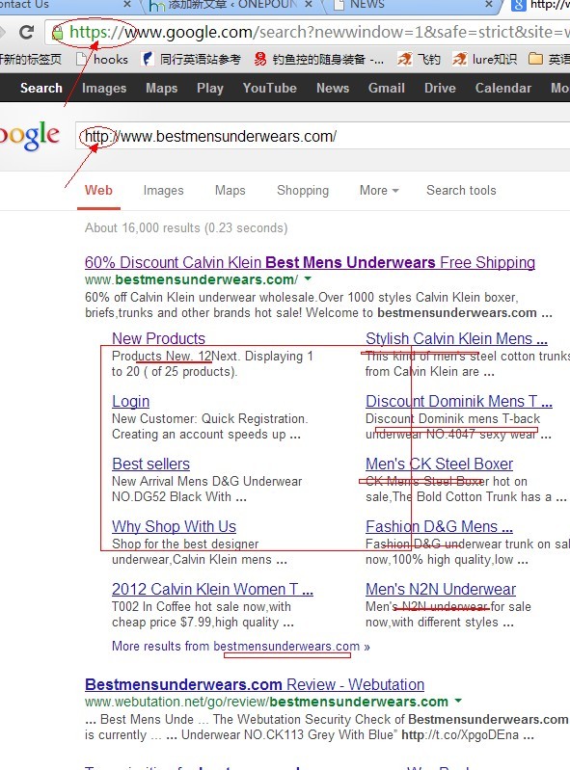Switch to the ONEPOUN browser tab
This screenshot has height=770, width=570.
click(231, 5)
